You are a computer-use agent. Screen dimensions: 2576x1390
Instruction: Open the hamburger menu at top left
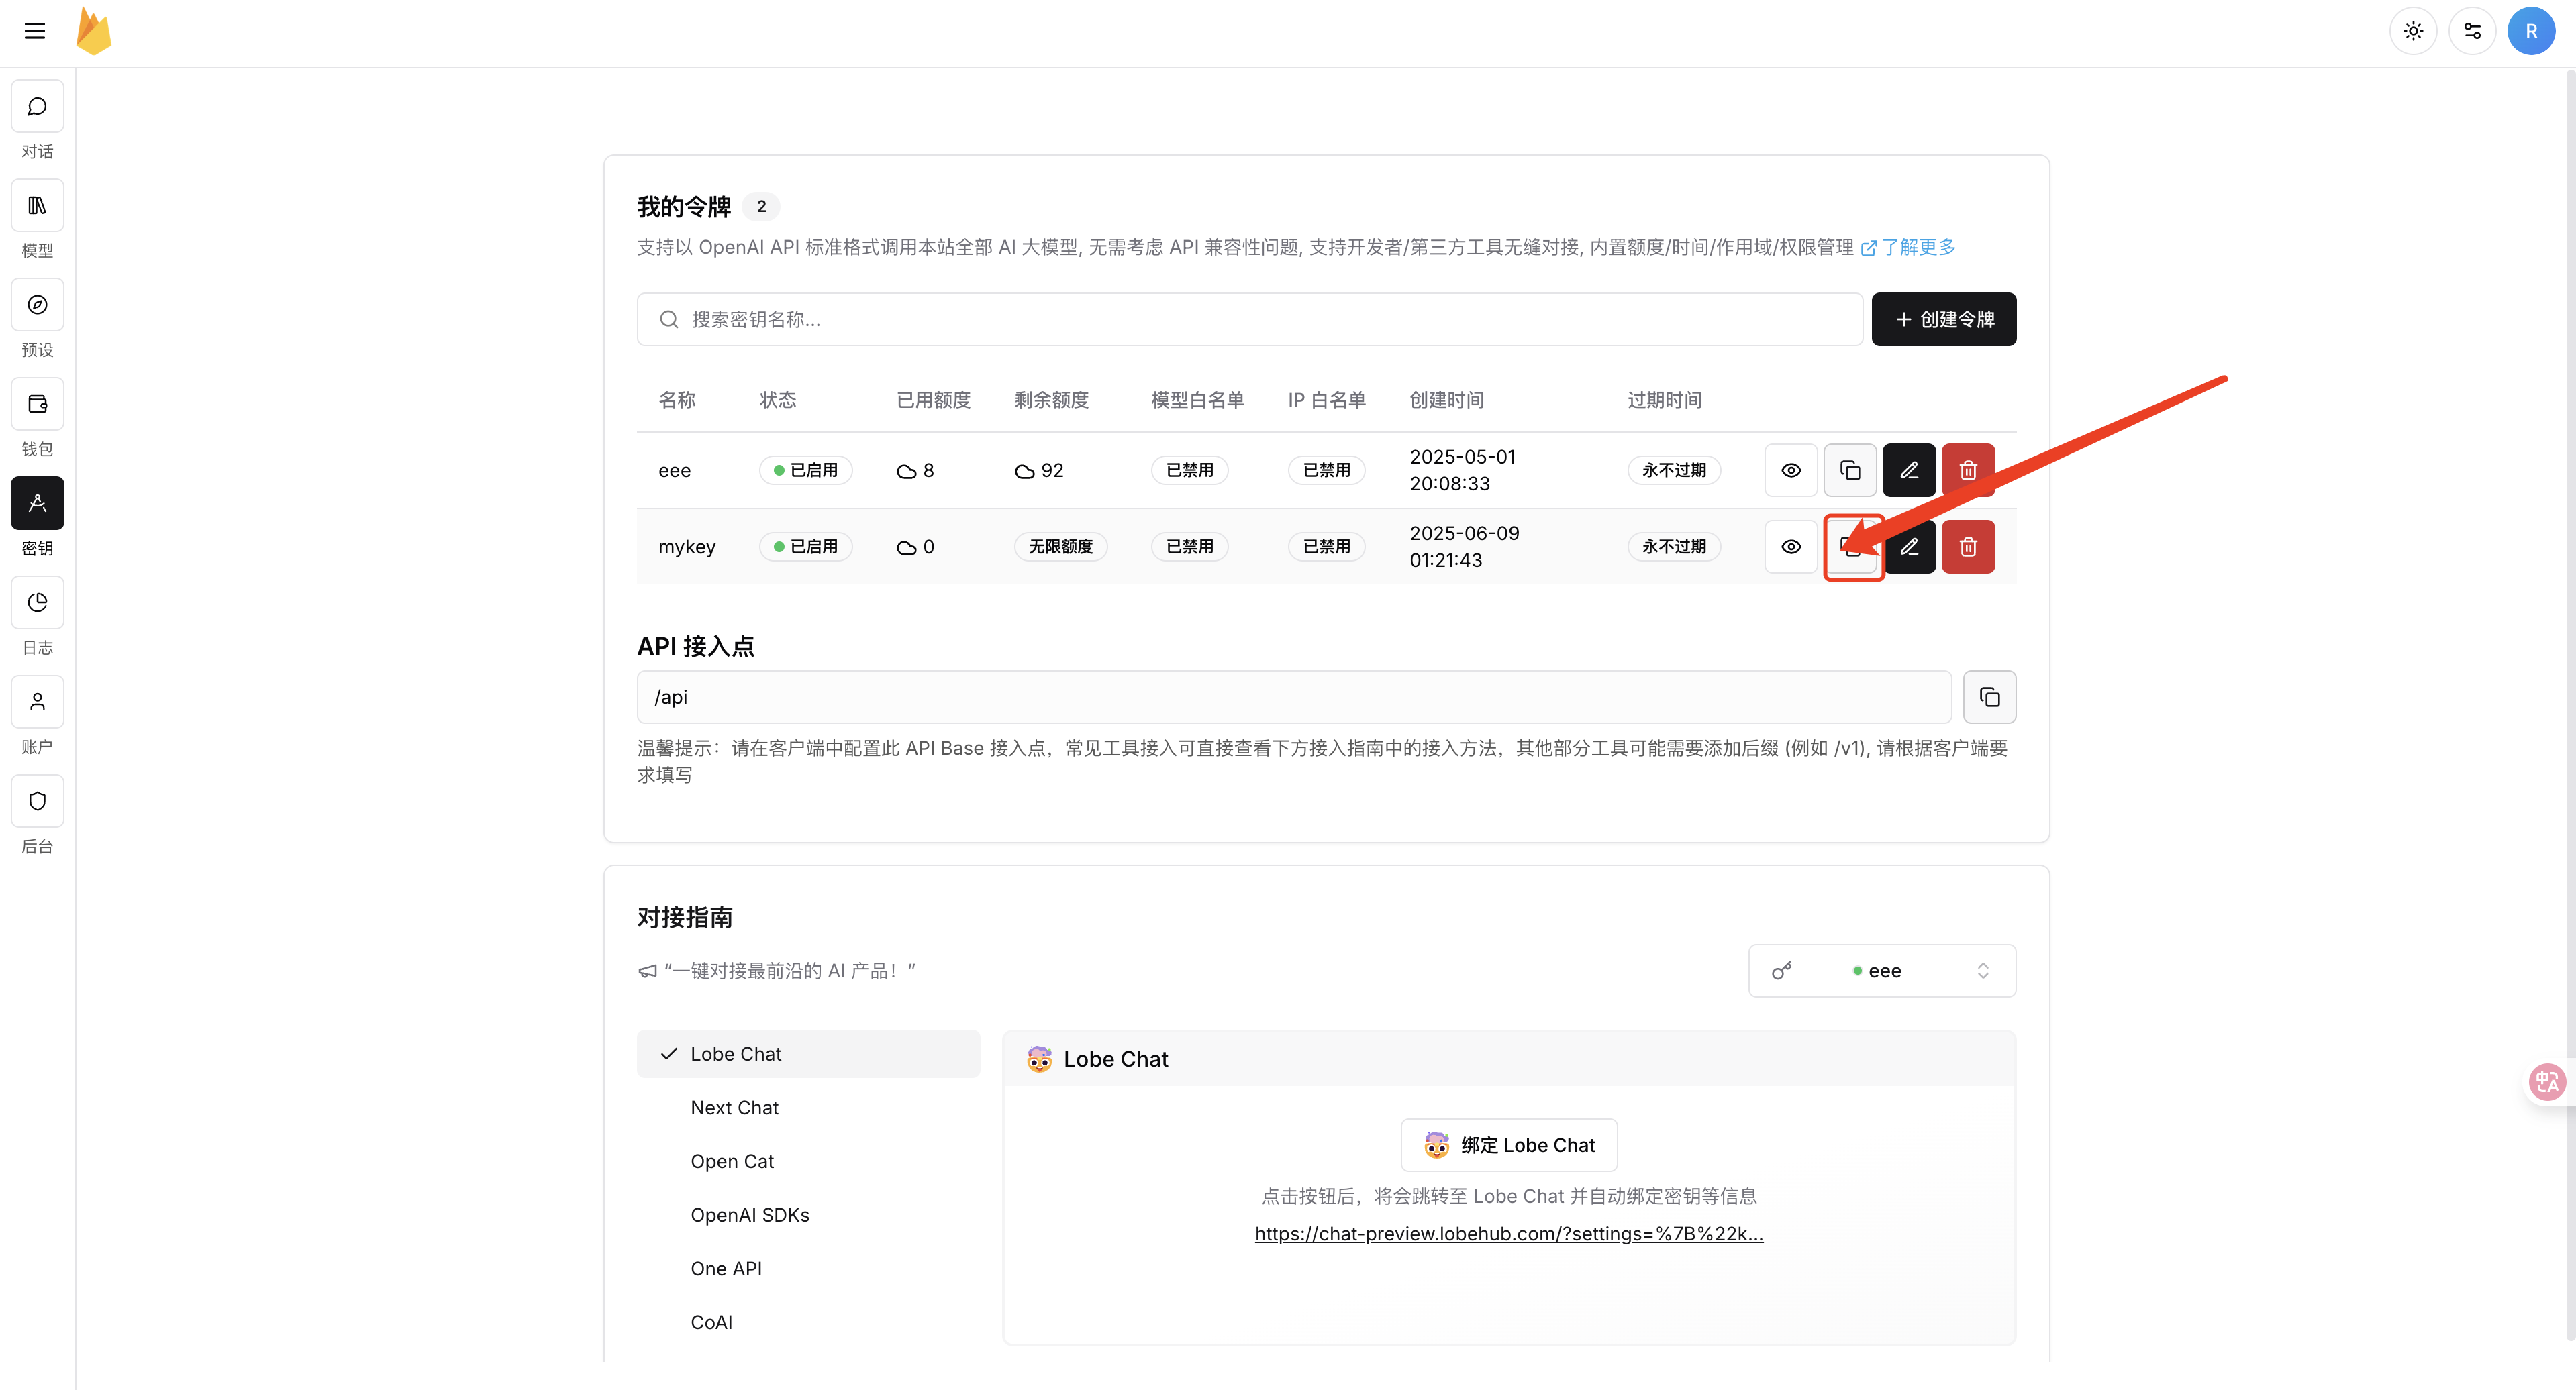[35, 31]
